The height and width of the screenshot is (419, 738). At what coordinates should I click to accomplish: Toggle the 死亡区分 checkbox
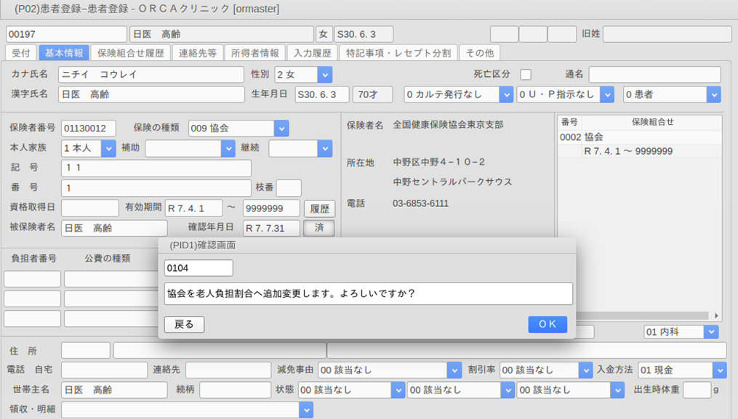pyautogui.click(x=526, y=75)
